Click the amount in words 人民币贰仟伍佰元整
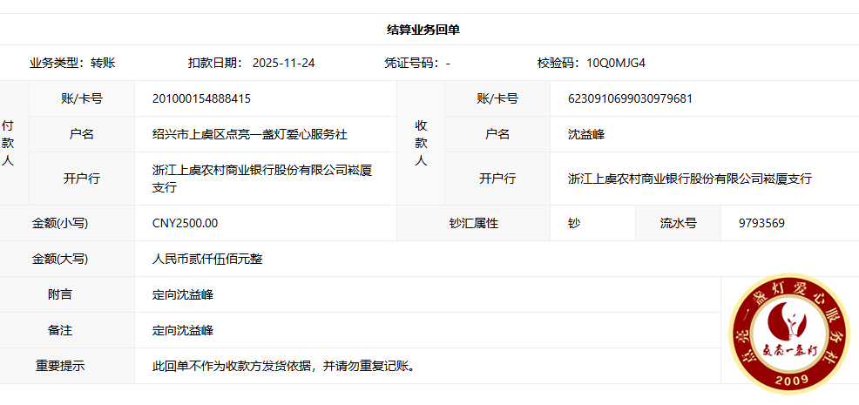 coord(207,259)
